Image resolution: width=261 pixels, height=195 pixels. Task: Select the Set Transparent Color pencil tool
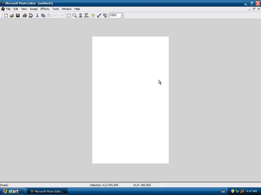click(99, 15)
